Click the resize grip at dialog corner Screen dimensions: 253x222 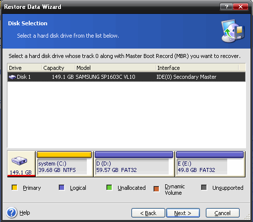248,217
